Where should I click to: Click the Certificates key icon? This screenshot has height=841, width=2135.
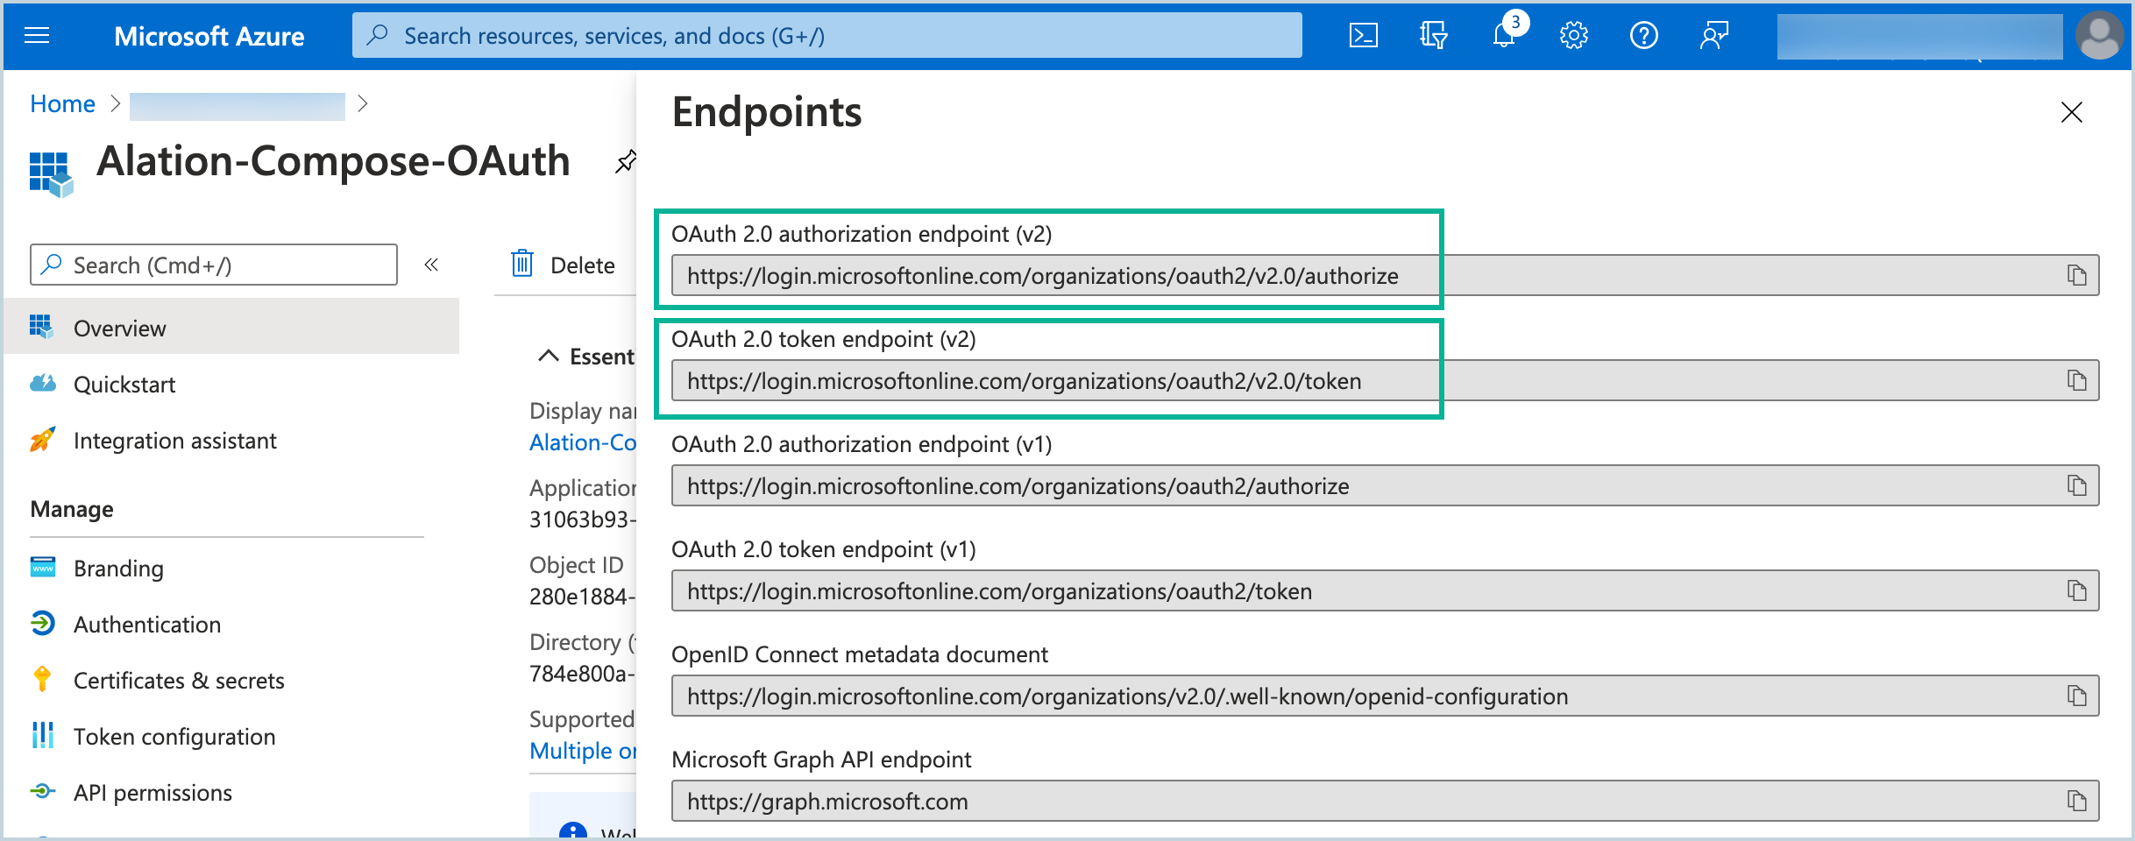coord(41,679)
